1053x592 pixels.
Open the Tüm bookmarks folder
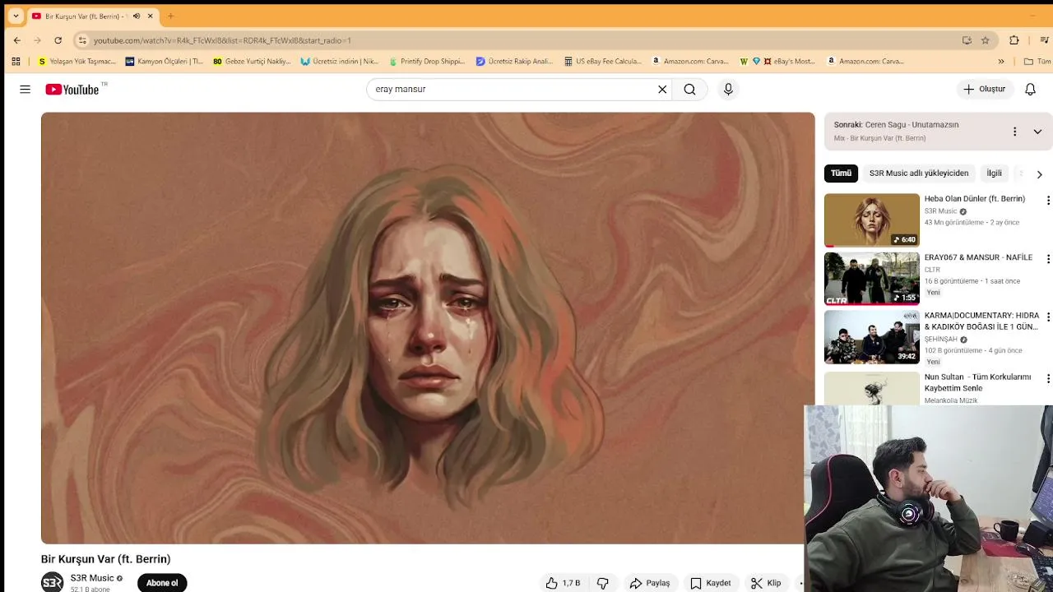[x=1037, y=61]
